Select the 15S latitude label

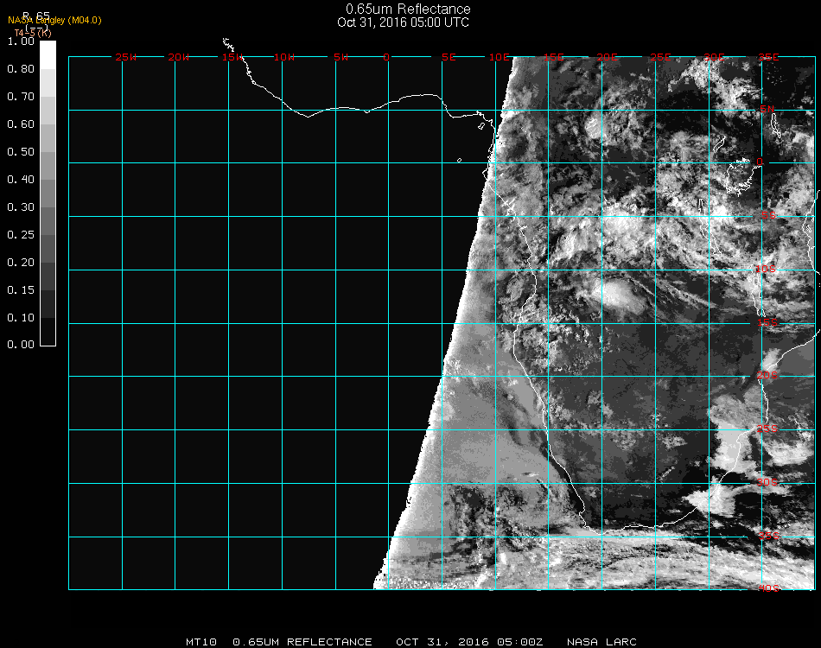[x=767, y=323]
